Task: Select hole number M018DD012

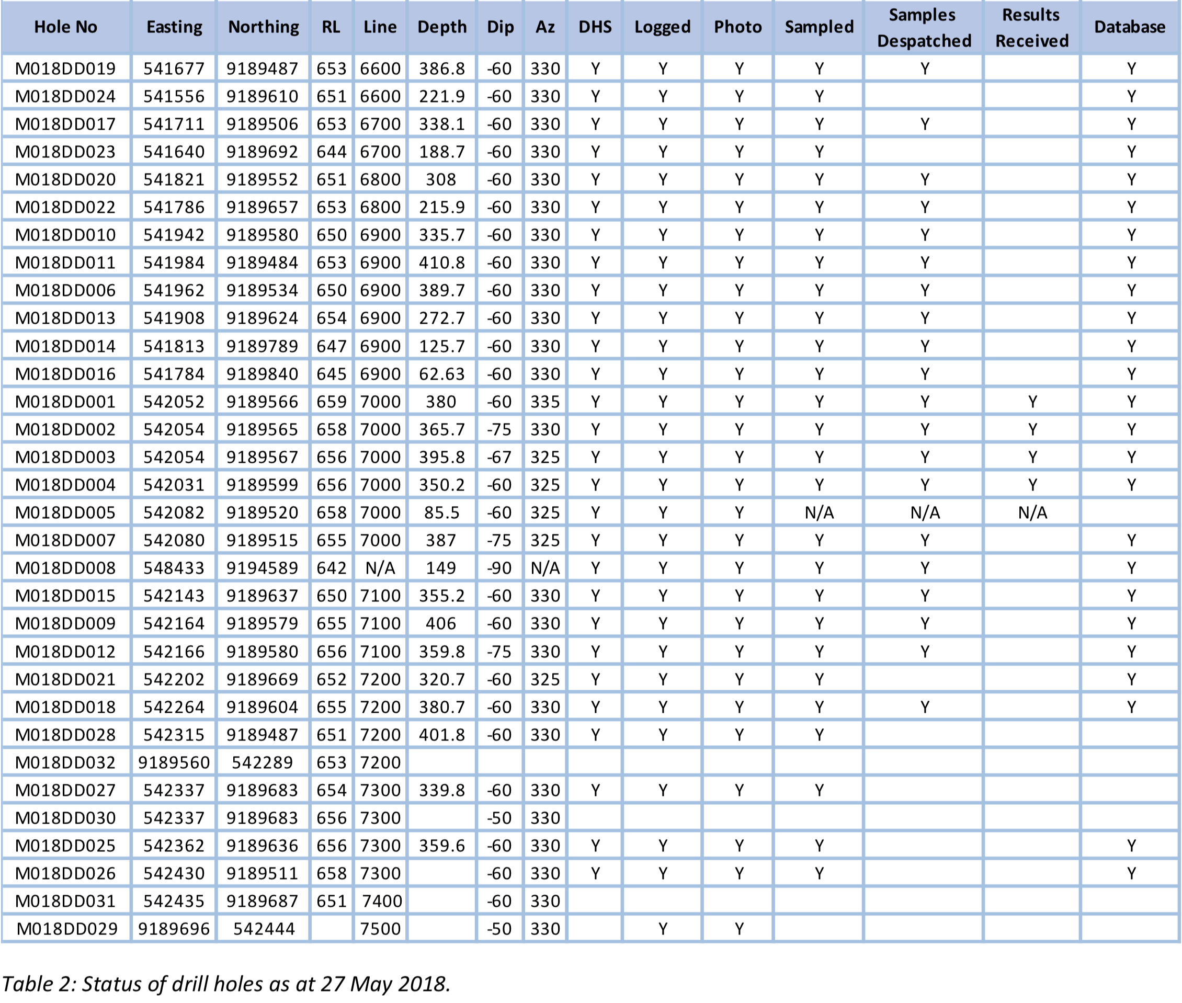Action: (x=65, y=651)
